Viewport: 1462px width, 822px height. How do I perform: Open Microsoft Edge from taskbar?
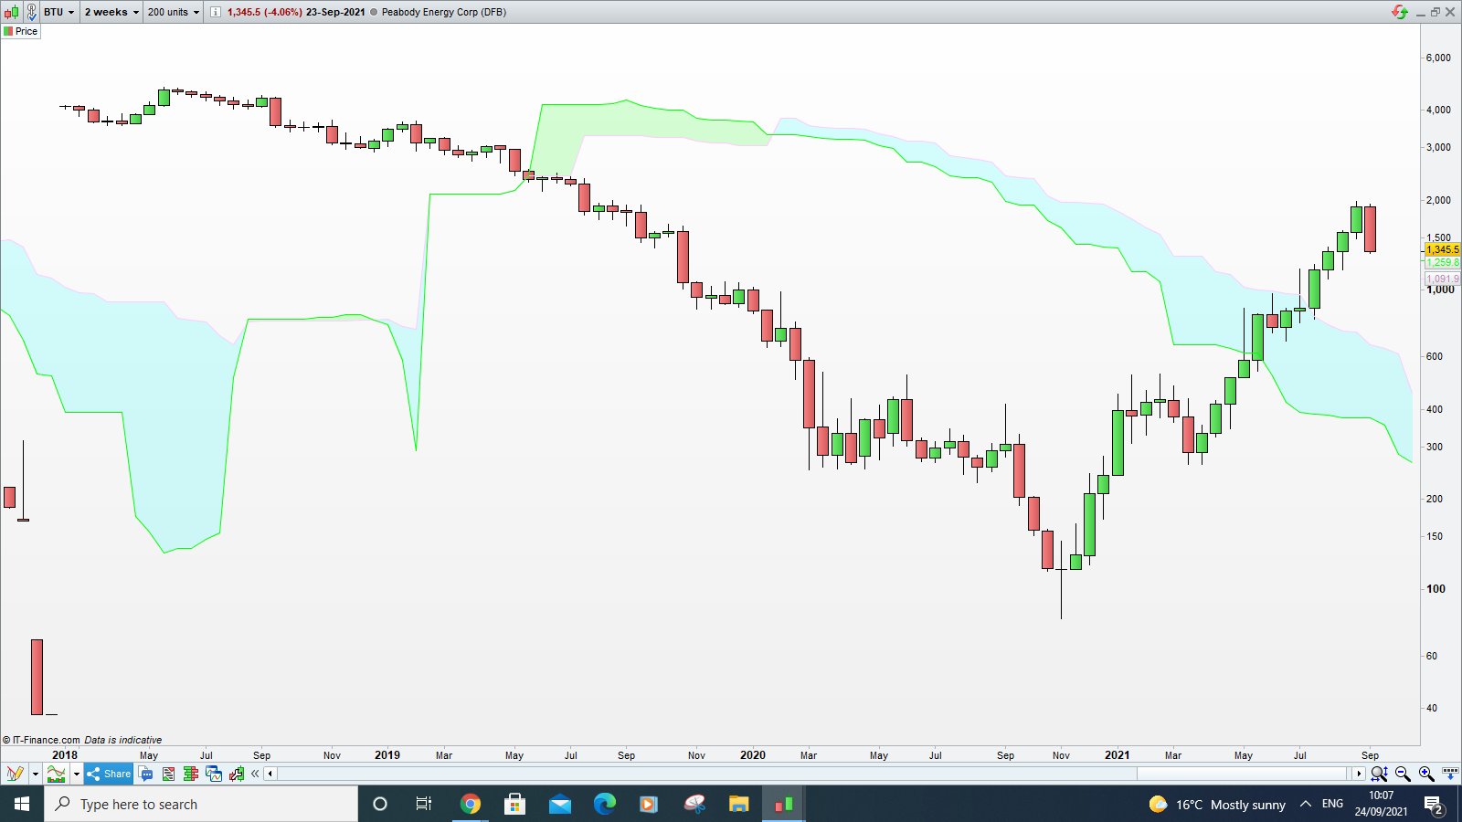[x=604, y=804]
